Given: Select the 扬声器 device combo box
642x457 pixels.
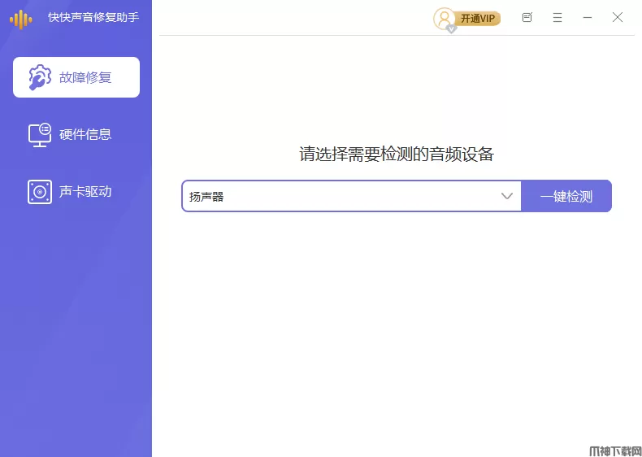Looking at the screenshot, I should (x=351, y=196).
